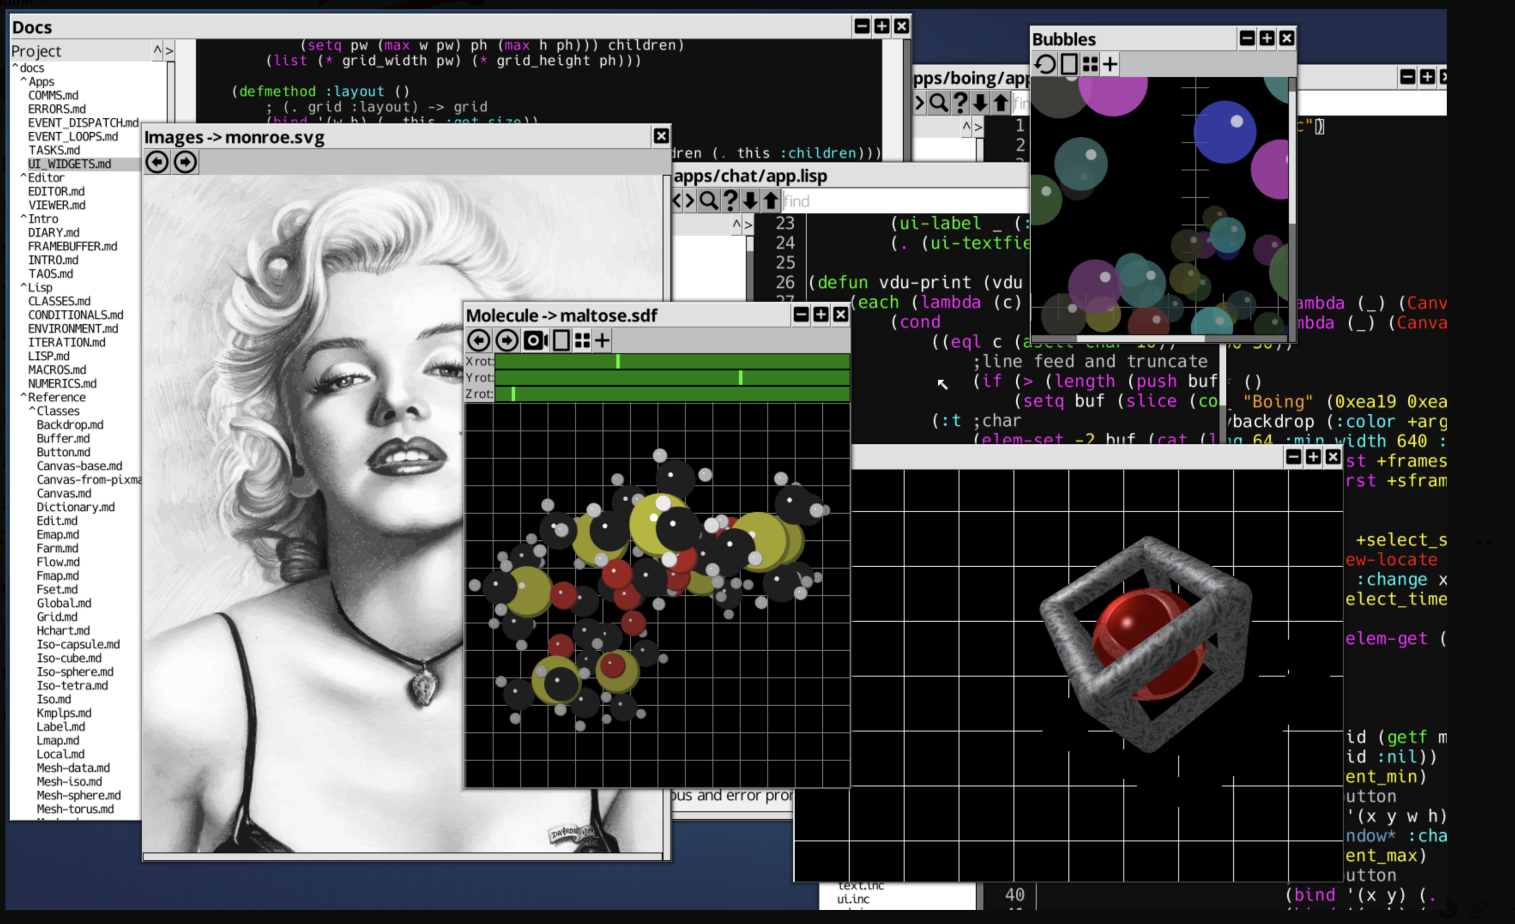Load next molecule with right-arrow icon
The image size is (1515, 924).
coord(506,340)
